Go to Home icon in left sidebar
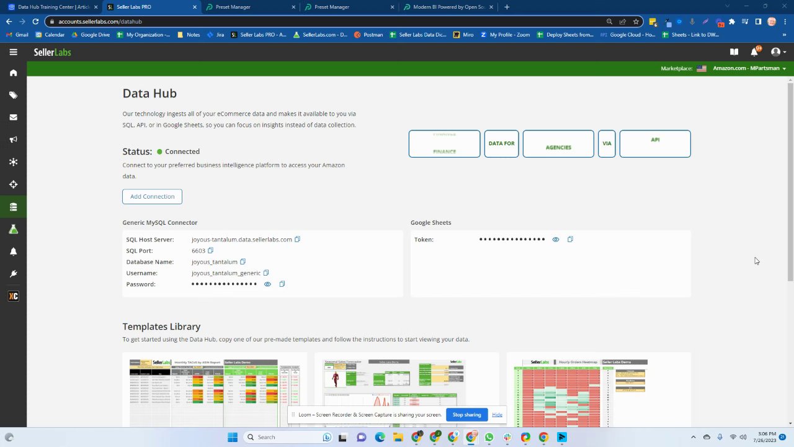The height and width of the screenshot is (447, 794). coord(13,73)
